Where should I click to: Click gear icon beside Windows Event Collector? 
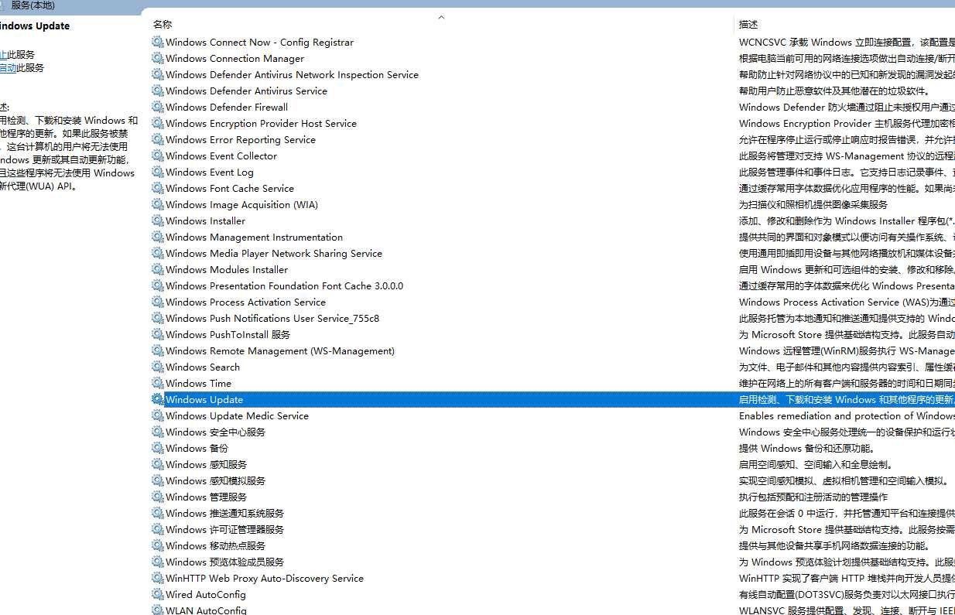(158, 156)
